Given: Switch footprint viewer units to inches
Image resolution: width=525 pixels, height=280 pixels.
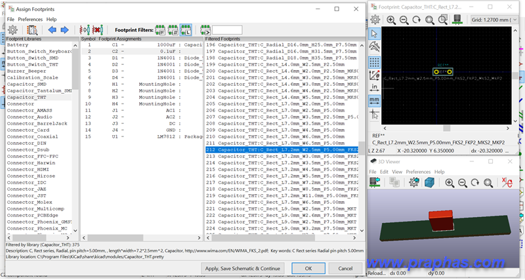Looking at the screenshot, I should coord(374,86).
